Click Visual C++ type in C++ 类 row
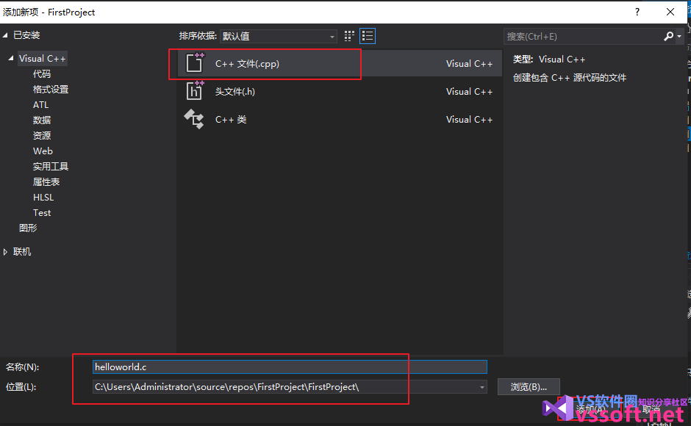This screenshot has height=426, width=691. click(x=469, y=120)
